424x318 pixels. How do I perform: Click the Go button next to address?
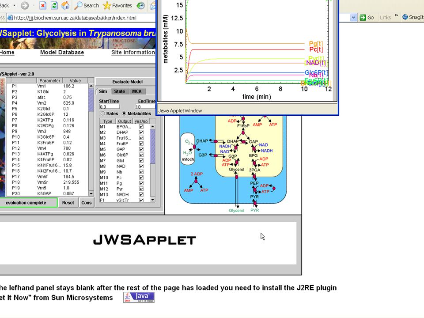coord(367,18)
